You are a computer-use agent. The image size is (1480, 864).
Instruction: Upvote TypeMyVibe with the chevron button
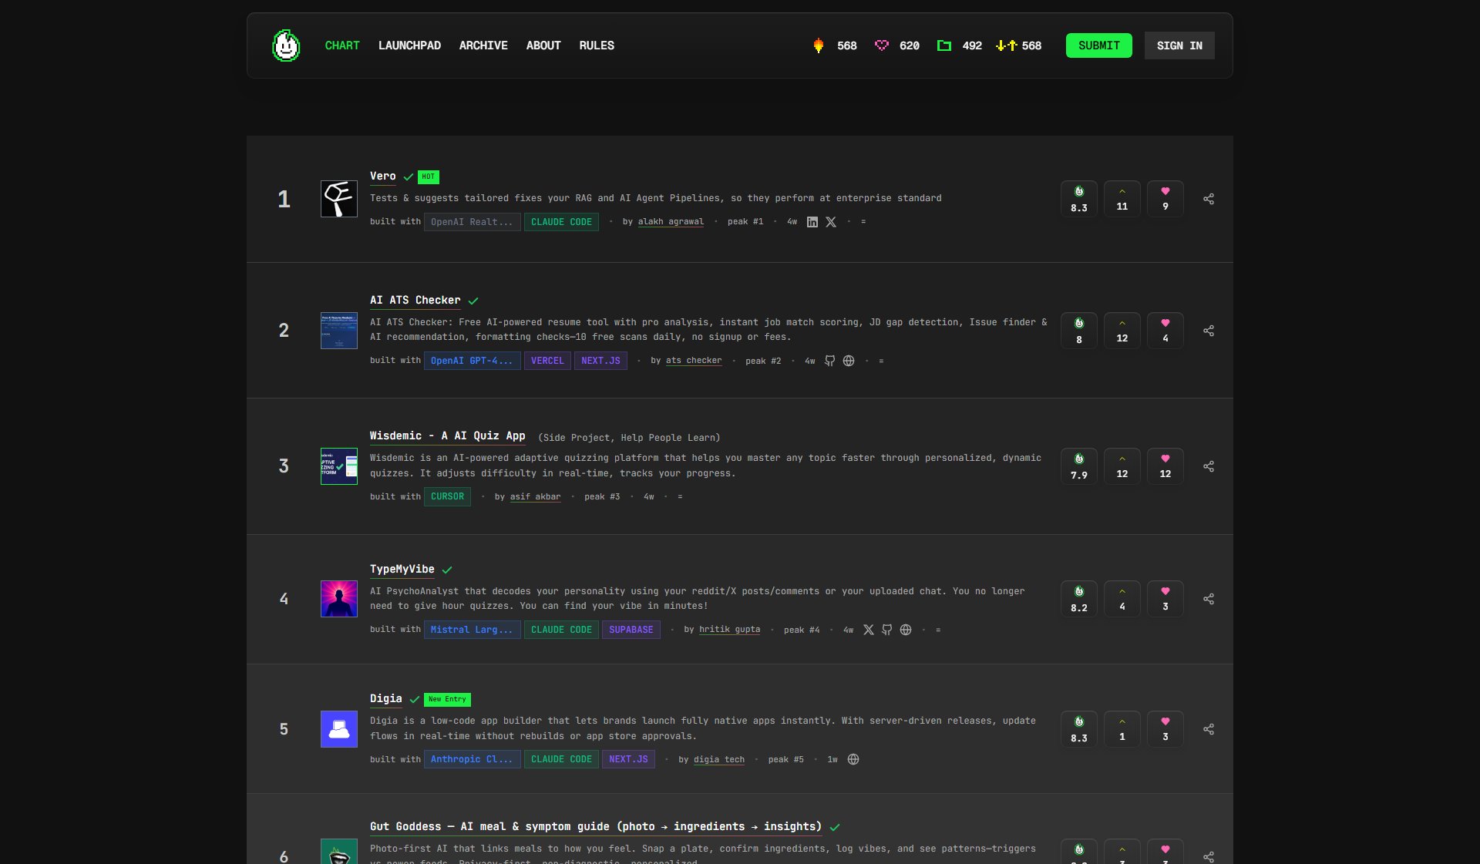pos(1122,599)
